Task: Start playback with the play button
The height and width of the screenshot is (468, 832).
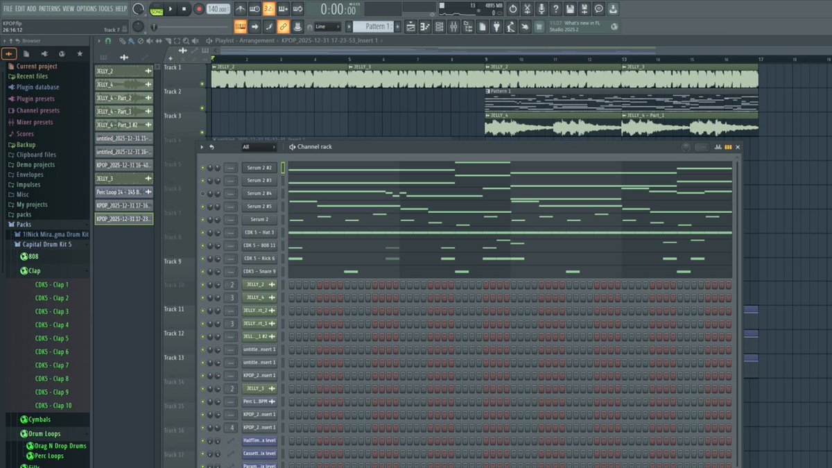Action: click(x=171, y=9)
